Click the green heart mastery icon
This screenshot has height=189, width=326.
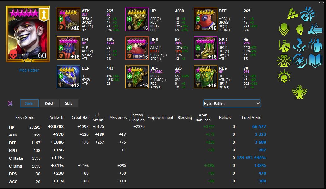point(299,30)
